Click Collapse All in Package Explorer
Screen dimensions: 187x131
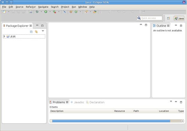point(31,32)
